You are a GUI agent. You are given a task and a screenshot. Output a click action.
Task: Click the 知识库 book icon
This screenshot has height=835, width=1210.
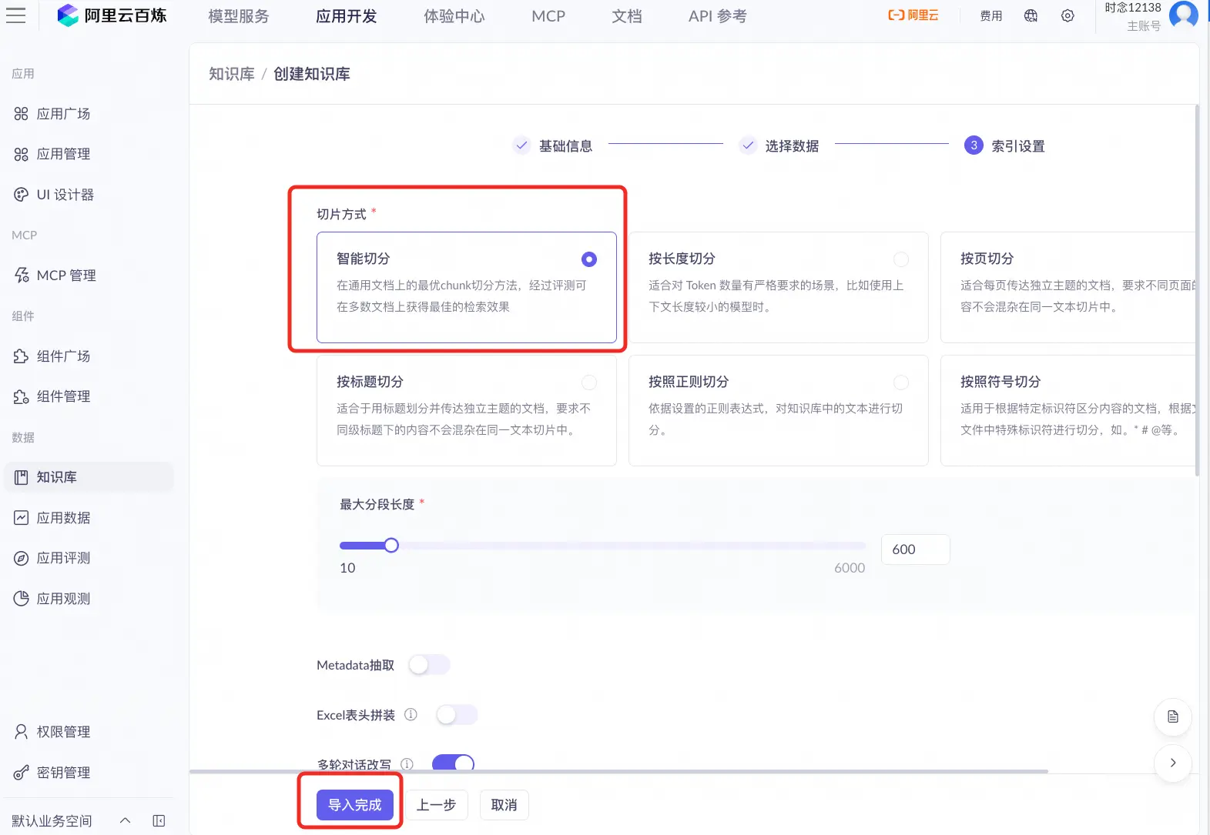(x=22, y=477)
